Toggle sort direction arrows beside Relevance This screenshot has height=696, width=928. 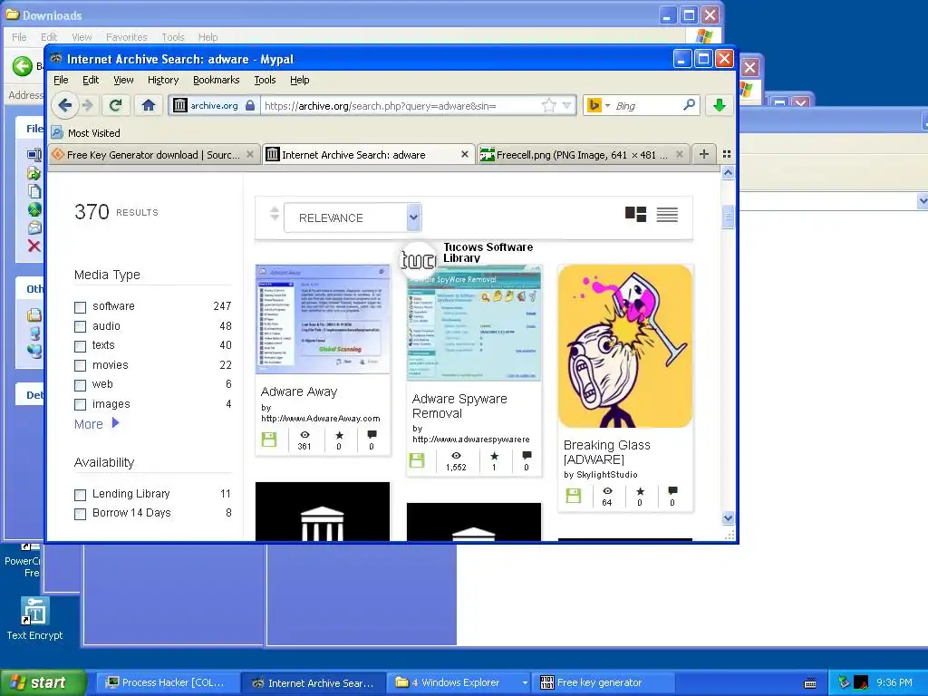click(x=274, y=213)
